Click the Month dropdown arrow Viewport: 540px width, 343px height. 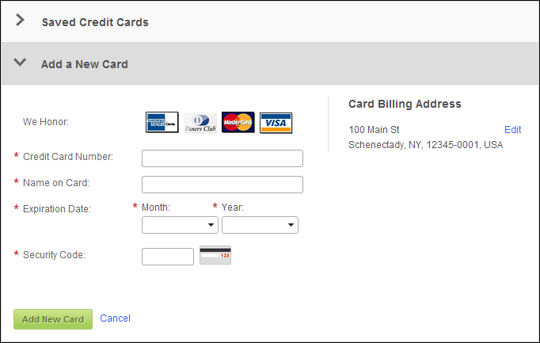pos(211,225)
